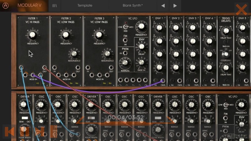
Task: Click Filter 1 MOD IN jack with purple cable
Action: (33, 75)
